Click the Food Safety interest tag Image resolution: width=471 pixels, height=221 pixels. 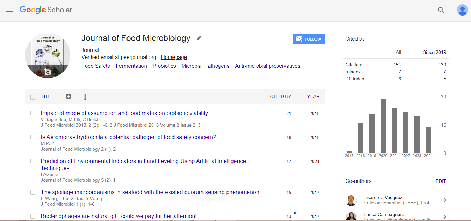96,66
